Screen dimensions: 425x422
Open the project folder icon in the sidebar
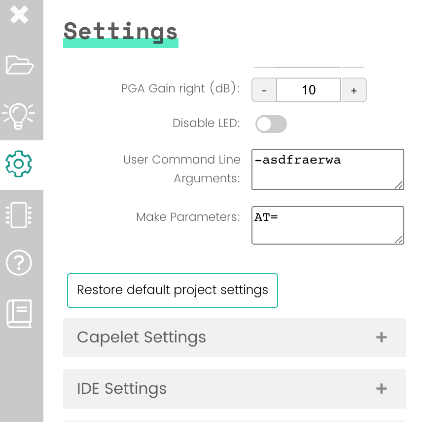click(x=20, y=66)
